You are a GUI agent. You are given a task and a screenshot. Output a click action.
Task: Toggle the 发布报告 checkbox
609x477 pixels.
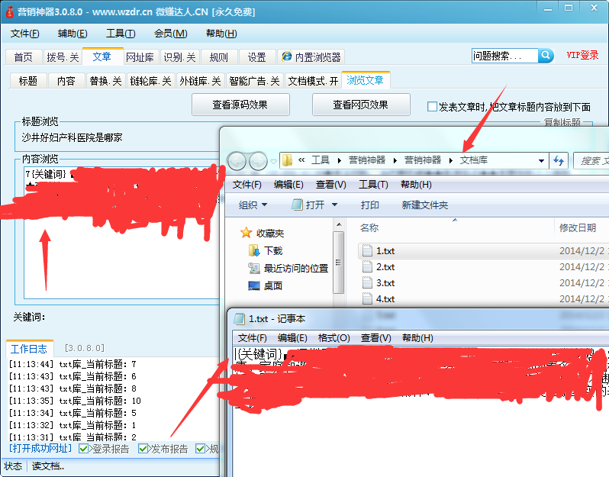click(x=143, y=449)
